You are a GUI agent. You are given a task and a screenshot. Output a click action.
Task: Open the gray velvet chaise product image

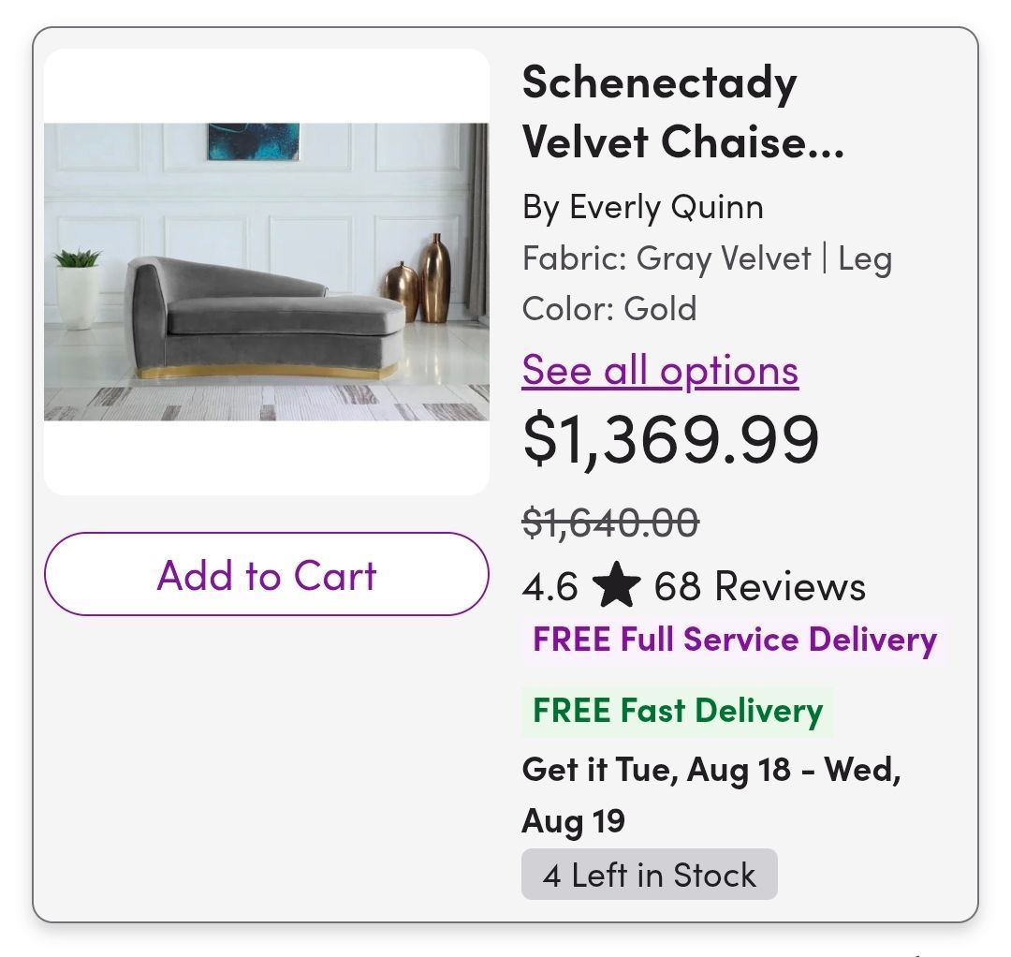point(266,272)
